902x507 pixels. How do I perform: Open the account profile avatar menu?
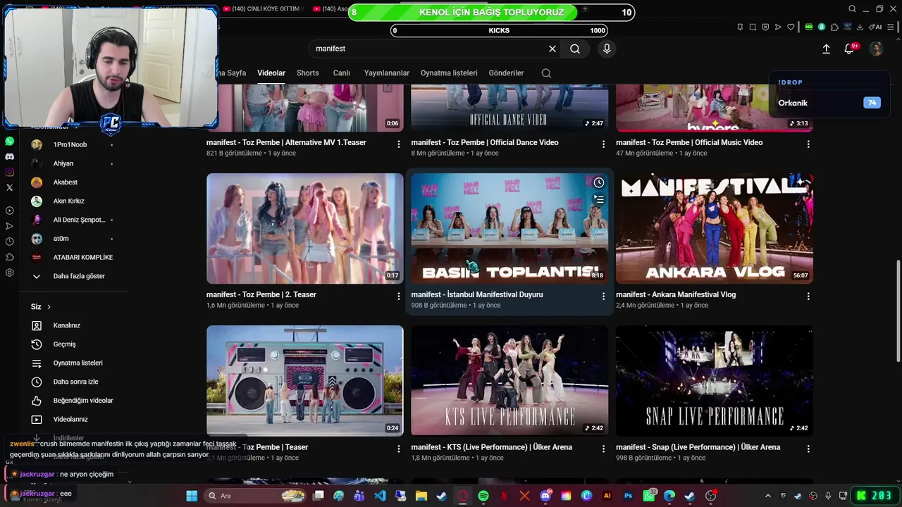point(876,49)
